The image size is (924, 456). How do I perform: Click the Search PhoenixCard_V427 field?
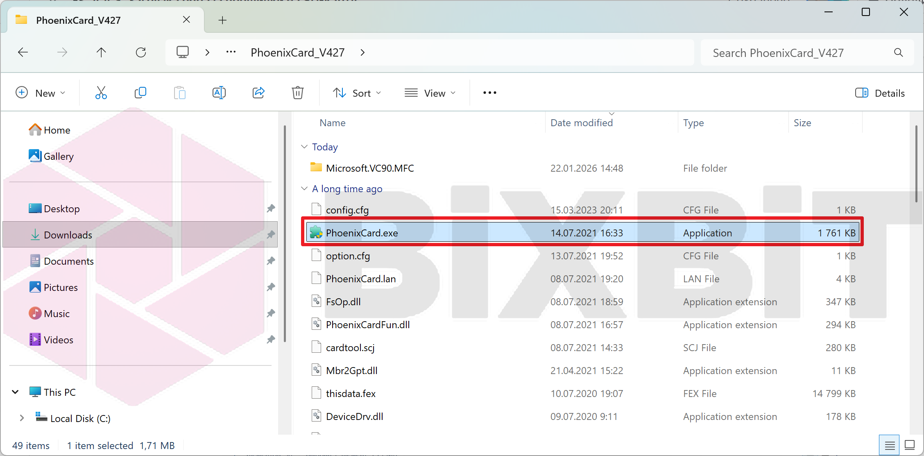point(807,52)
